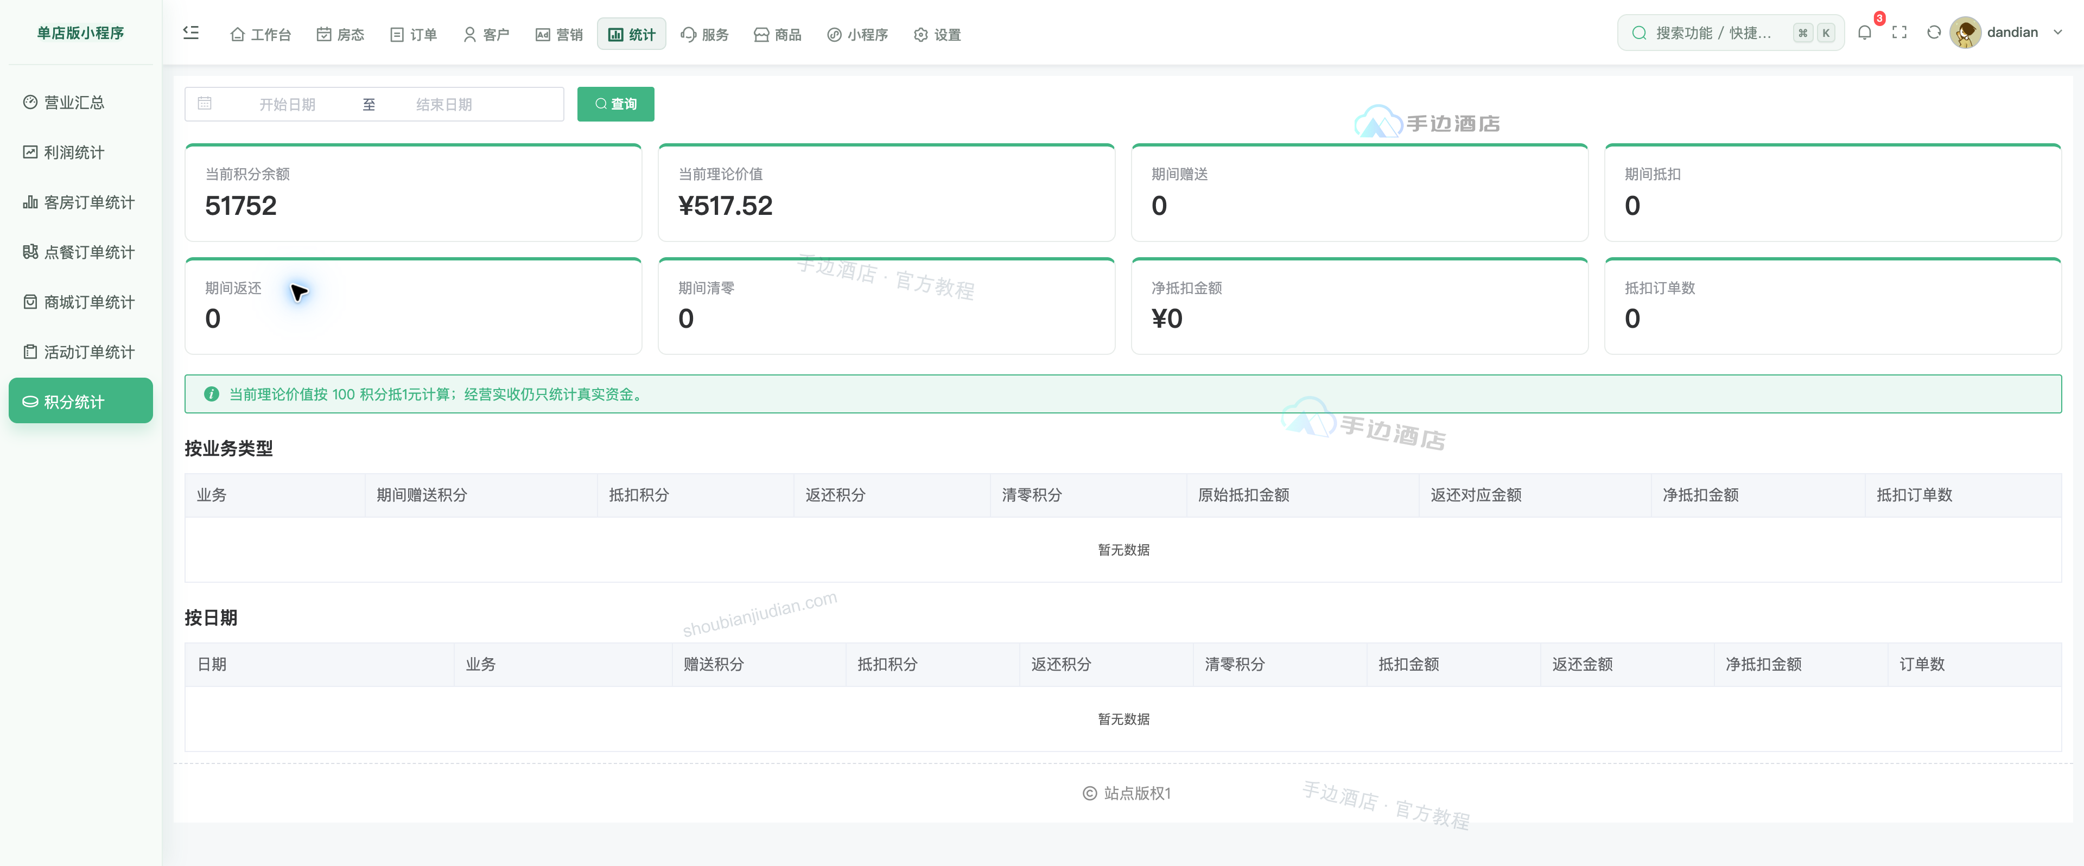2084x866 pixels.
Task: Click the refresh page icon
Action: coord(1934,33)
